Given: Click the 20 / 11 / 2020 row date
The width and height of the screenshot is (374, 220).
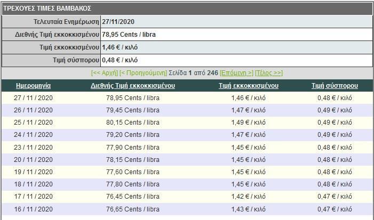Looking at the screenshot, I should coord(34,159).
